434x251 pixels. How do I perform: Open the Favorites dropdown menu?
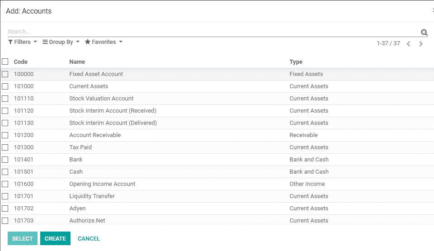pyautogui.click(x=104, y=42)
